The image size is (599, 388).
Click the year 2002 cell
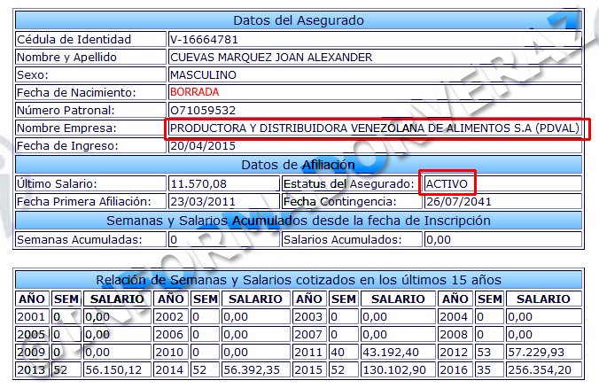pos(171,317)
